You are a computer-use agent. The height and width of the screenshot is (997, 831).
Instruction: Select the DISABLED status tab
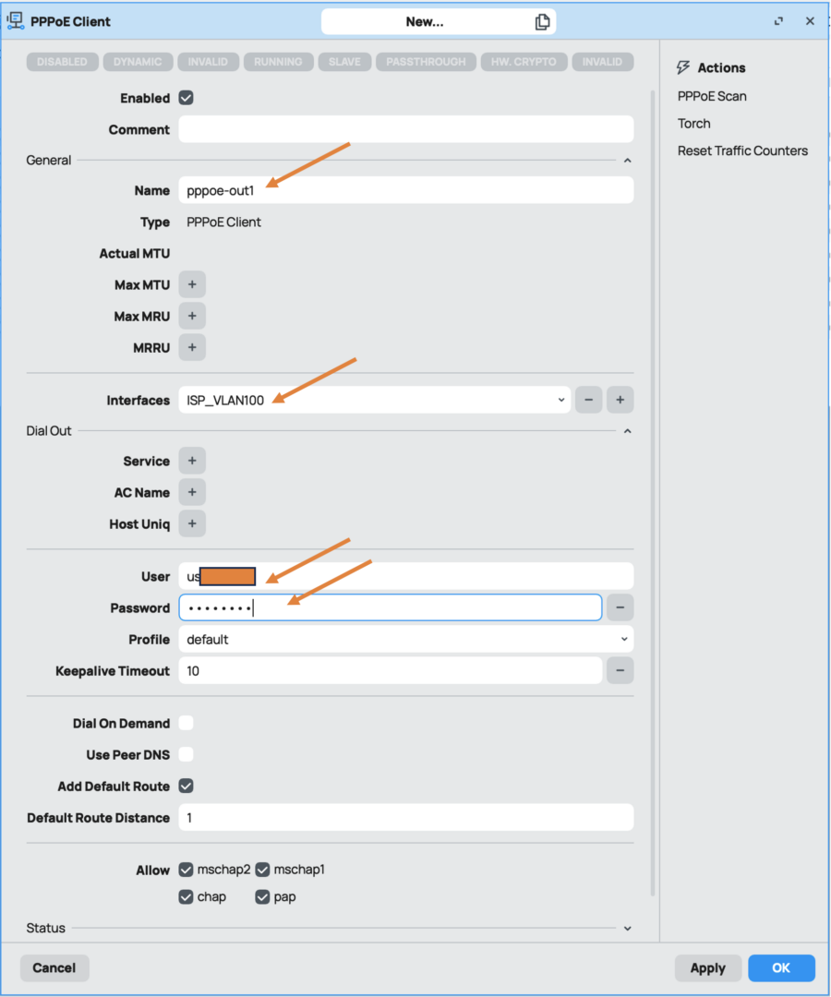click(62, 62)
